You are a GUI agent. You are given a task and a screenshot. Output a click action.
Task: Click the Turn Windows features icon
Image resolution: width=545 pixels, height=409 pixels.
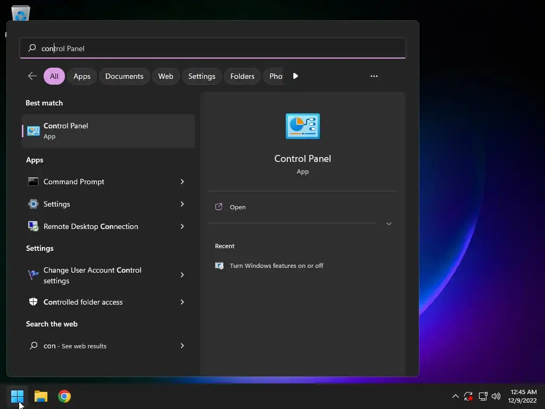pyautogui.click(x=219, y=266)
